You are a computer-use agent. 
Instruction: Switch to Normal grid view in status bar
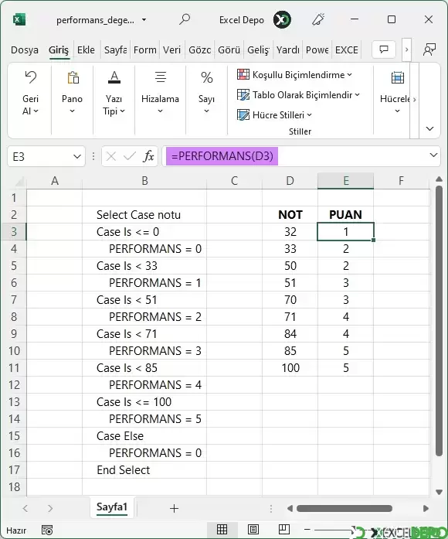(222, 530)
